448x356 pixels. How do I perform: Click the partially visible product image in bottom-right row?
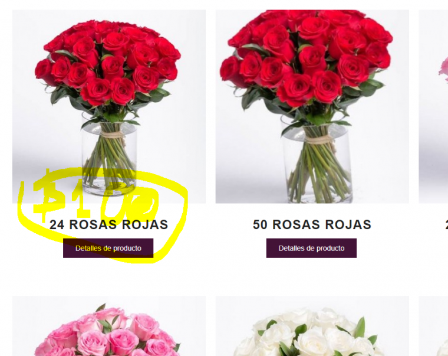tap(433, 326)
